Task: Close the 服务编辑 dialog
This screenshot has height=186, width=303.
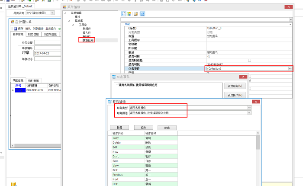Action: [256, 101]
